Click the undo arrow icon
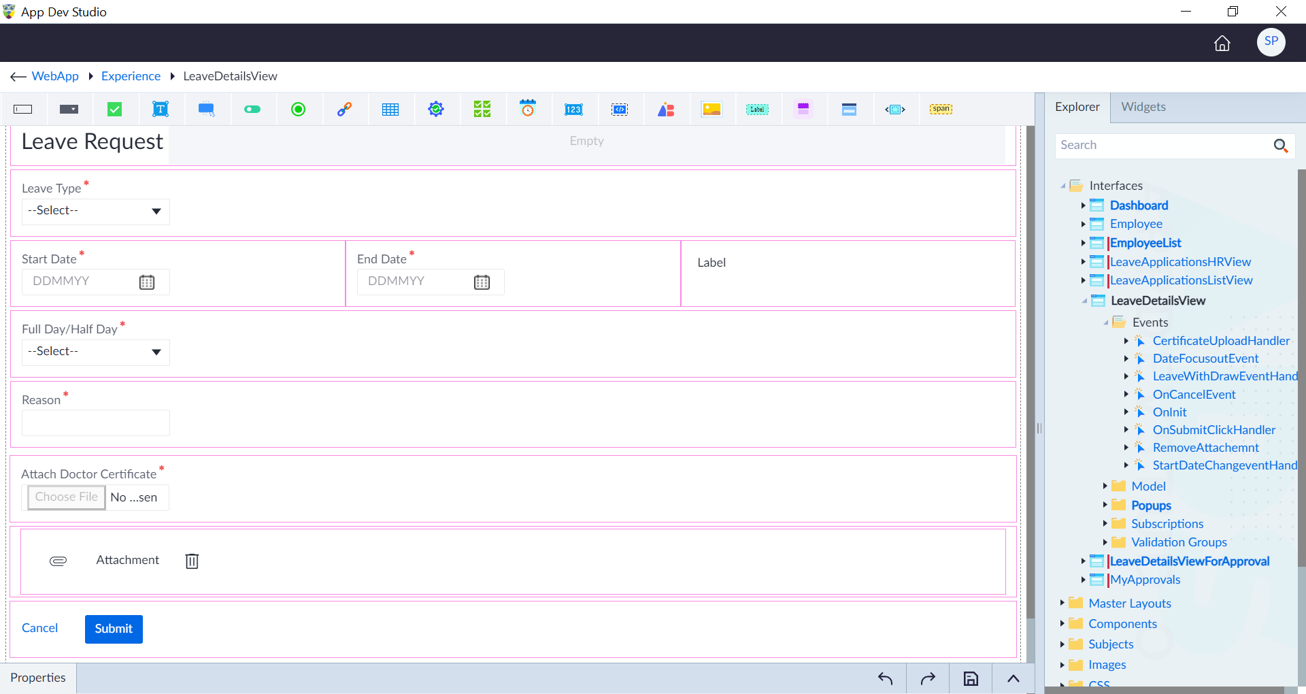The width and height of the screenshot is (1306, 694). tap(885, 678)
